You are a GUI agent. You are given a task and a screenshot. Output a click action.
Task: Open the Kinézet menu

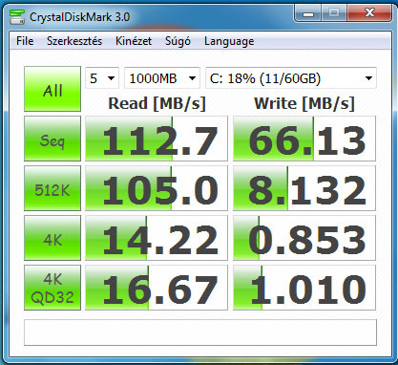coord(134,41)
